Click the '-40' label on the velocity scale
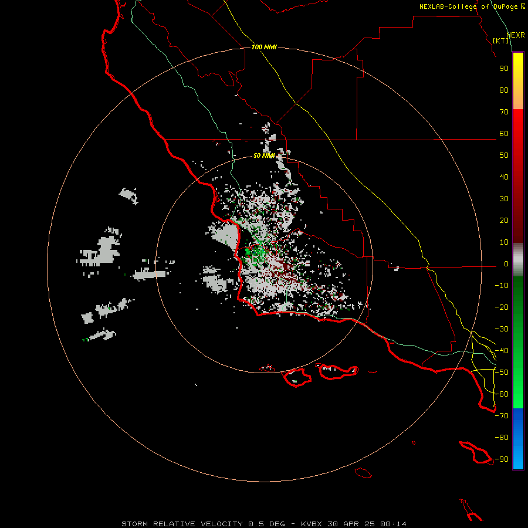This screenshot has width=528, height=528. pyautogui.click(x=502, y=351)
